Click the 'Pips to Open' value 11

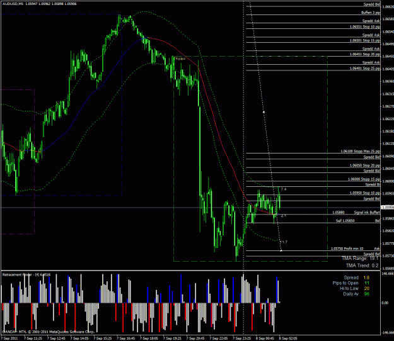point(367,283)
